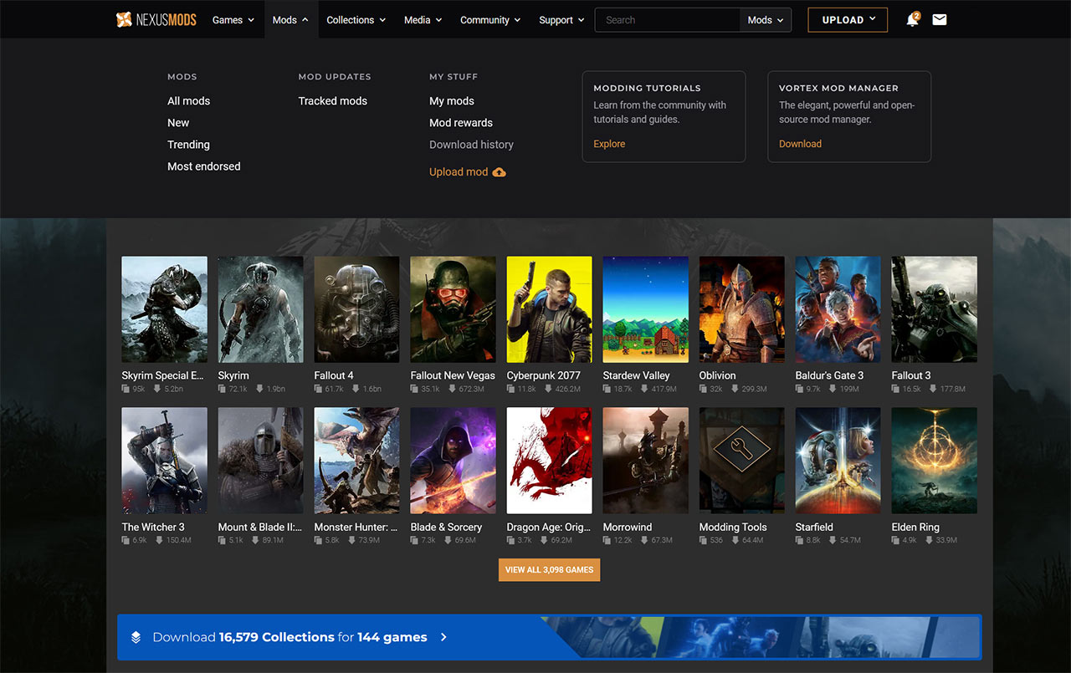
Task: Click the banner's right chevron arrow
Action: click(443, 637)
